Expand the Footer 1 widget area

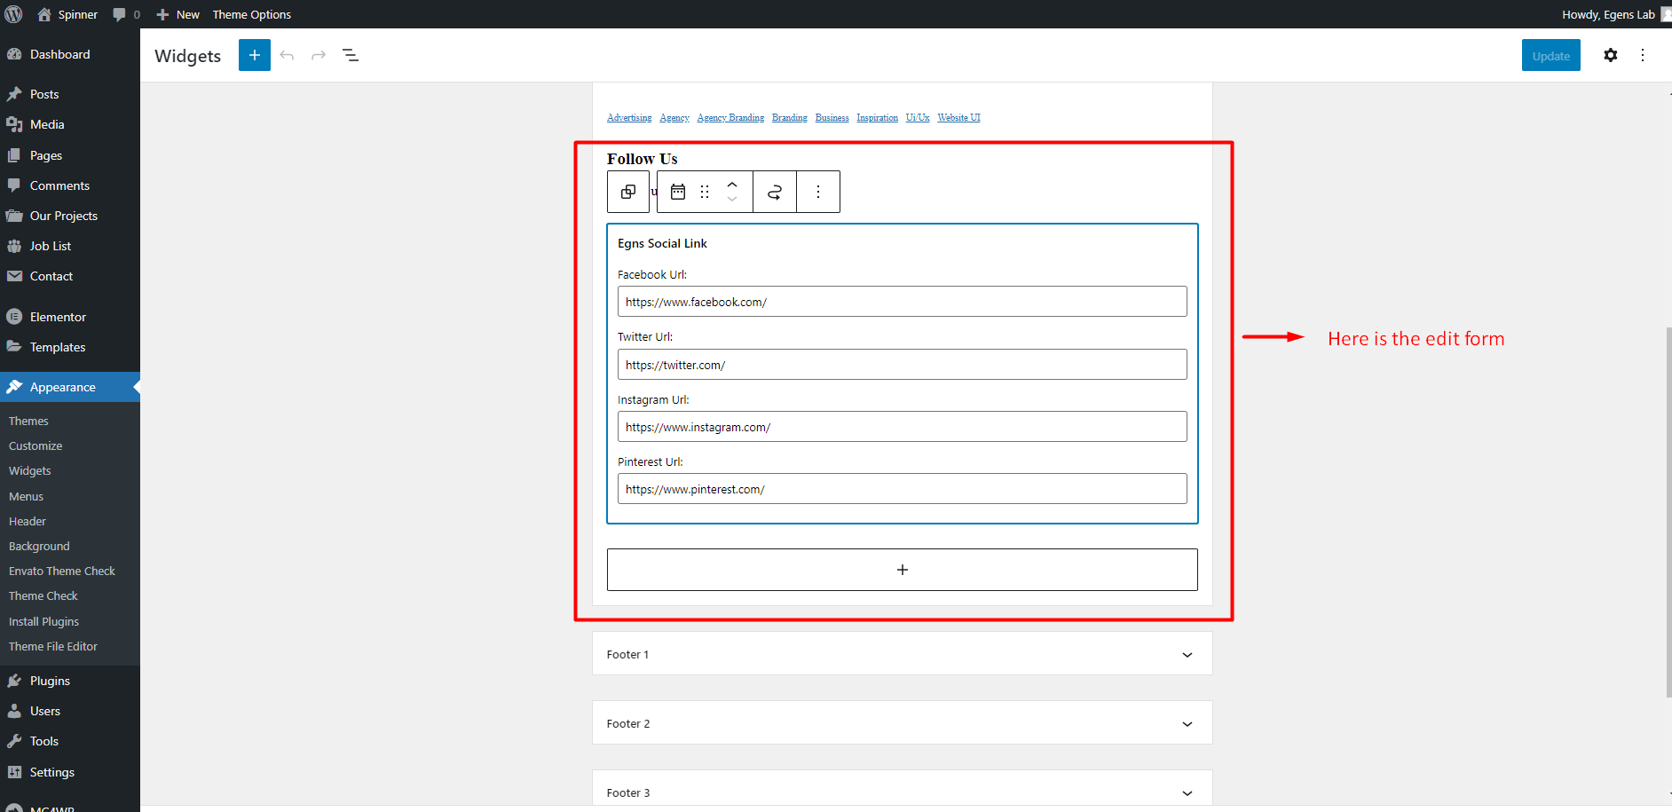point(902,654)
